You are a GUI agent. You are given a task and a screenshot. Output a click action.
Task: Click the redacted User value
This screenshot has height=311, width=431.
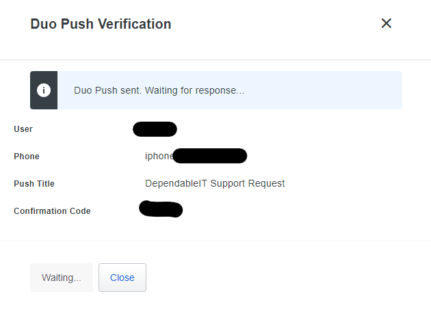coord(155,129)
